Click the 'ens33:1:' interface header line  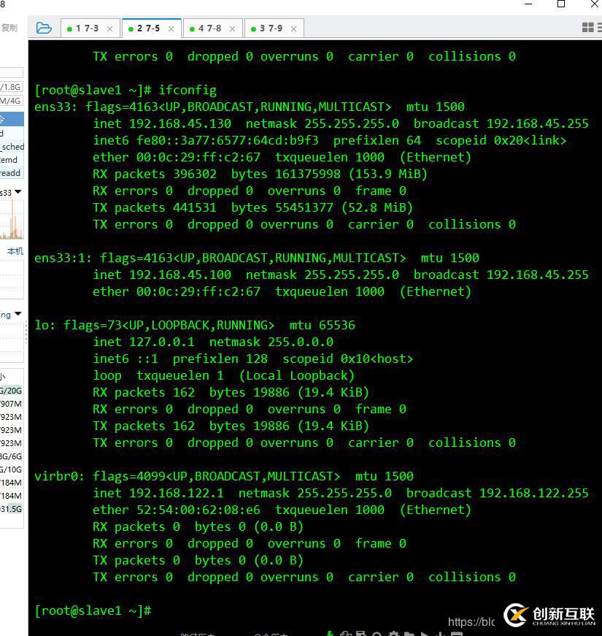[257, 258]
